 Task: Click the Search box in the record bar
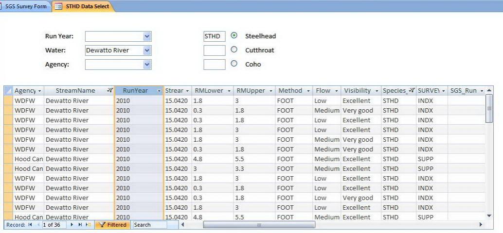(x=150, y=225)
